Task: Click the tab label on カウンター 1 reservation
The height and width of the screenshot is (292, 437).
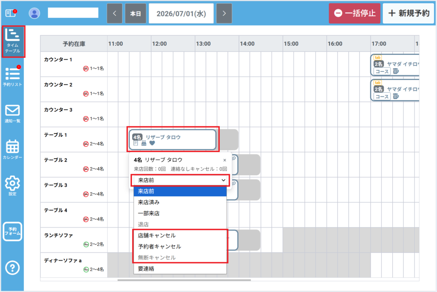Action: click(378, 57)
